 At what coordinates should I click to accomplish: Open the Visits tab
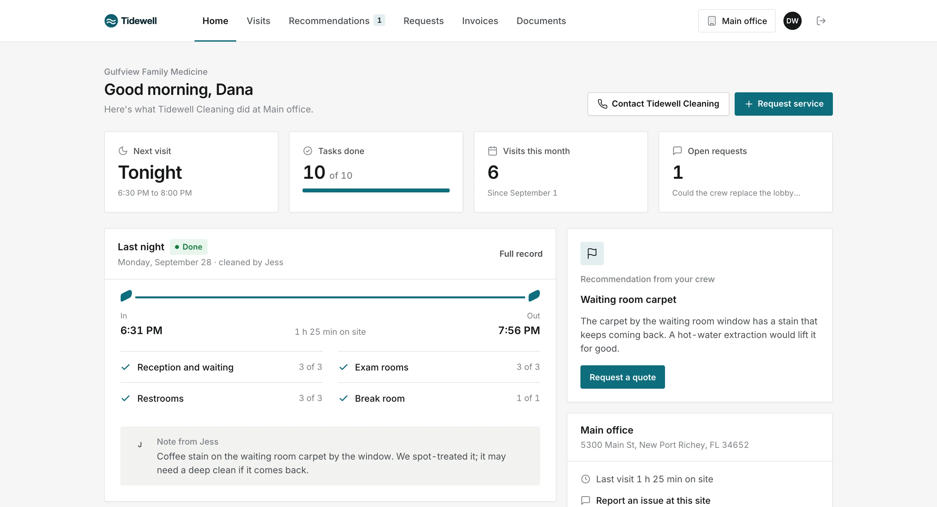[x=258, y=21]
